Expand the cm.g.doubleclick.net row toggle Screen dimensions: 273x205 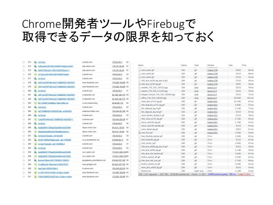24,140
